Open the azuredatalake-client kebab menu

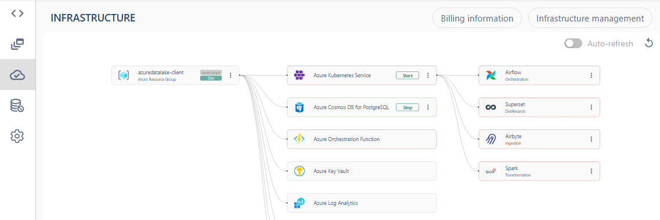230,75
